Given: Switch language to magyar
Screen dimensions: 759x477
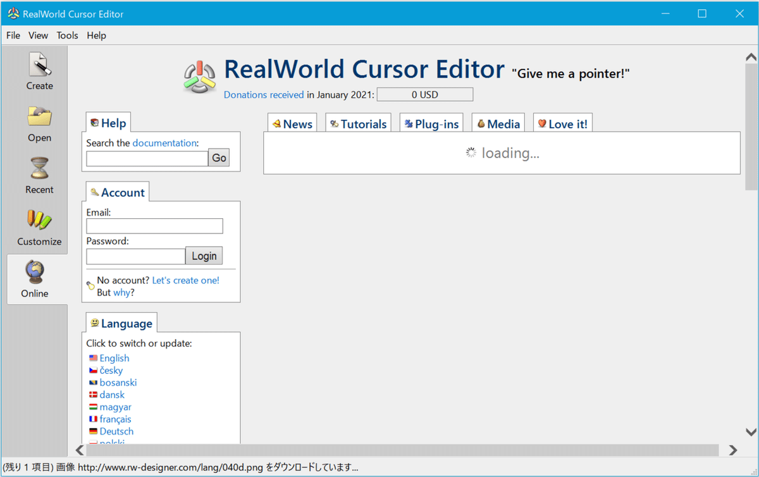Looking at the screenshot, I should point(116,407).
